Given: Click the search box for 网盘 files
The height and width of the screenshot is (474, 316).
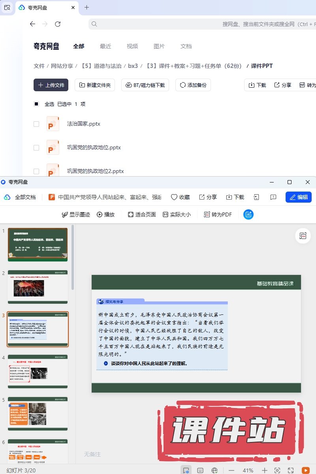Looking at the screenshot, I should 201,24.
